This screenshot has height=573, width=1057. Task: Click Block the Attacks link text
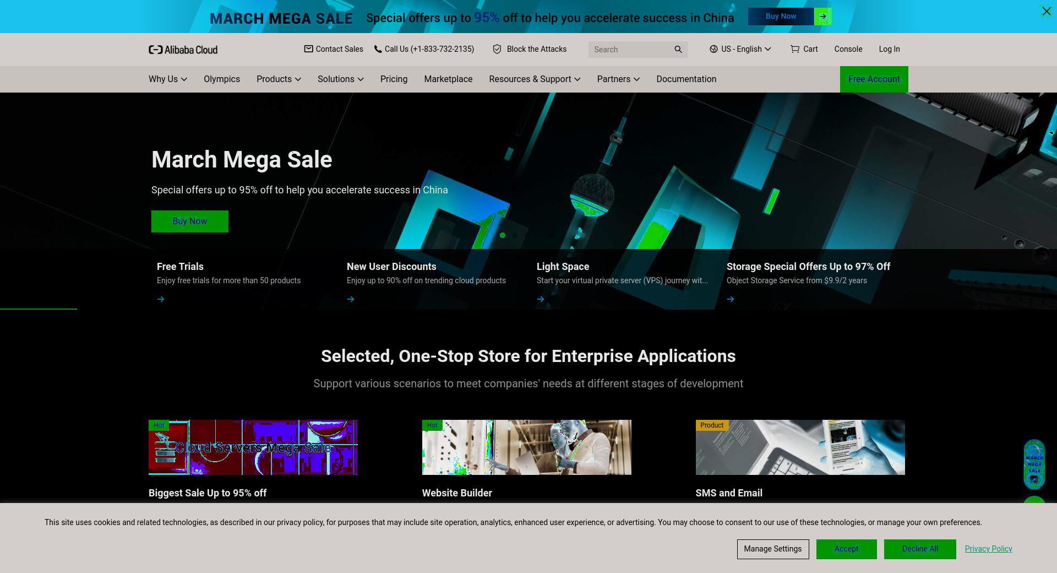536,49
